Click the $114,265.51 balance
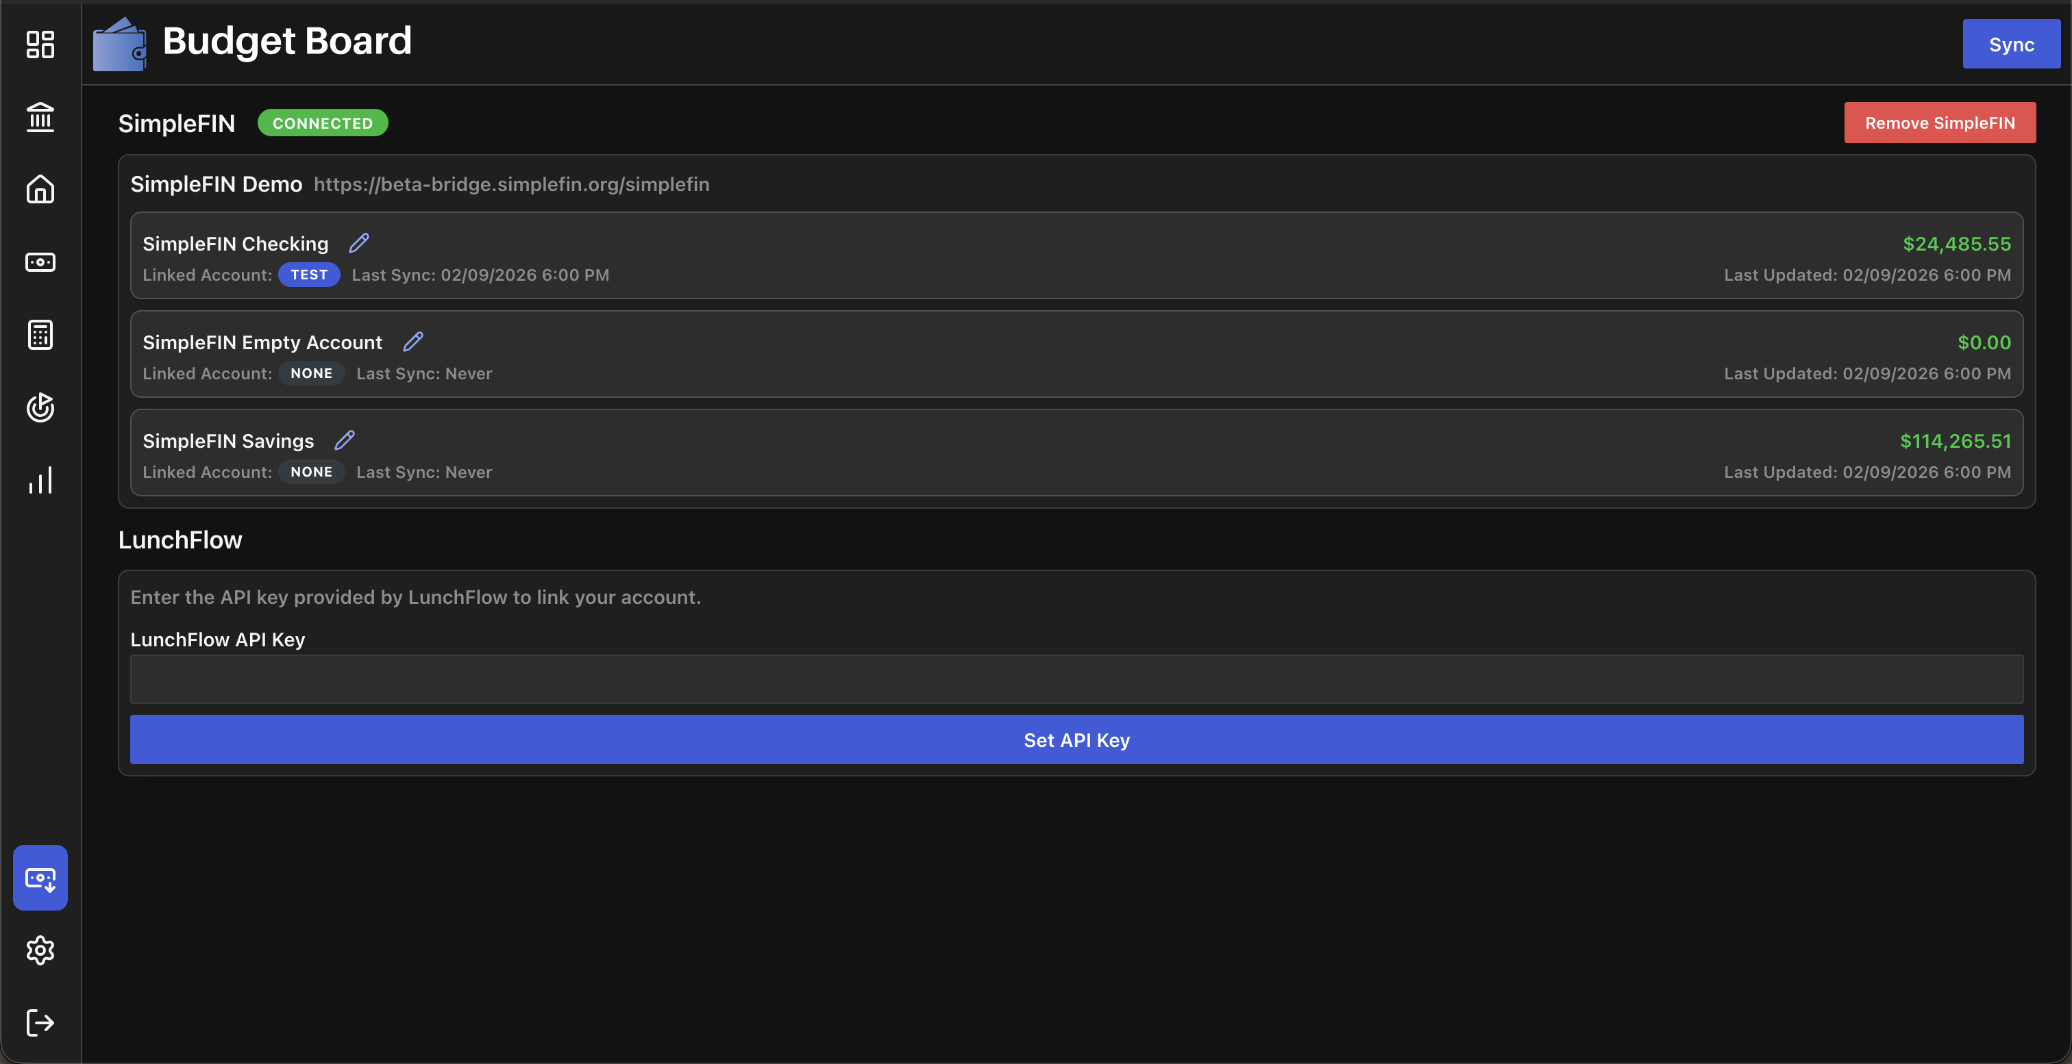Viewport: 2072px width, 1064px height. [1956, 442]
